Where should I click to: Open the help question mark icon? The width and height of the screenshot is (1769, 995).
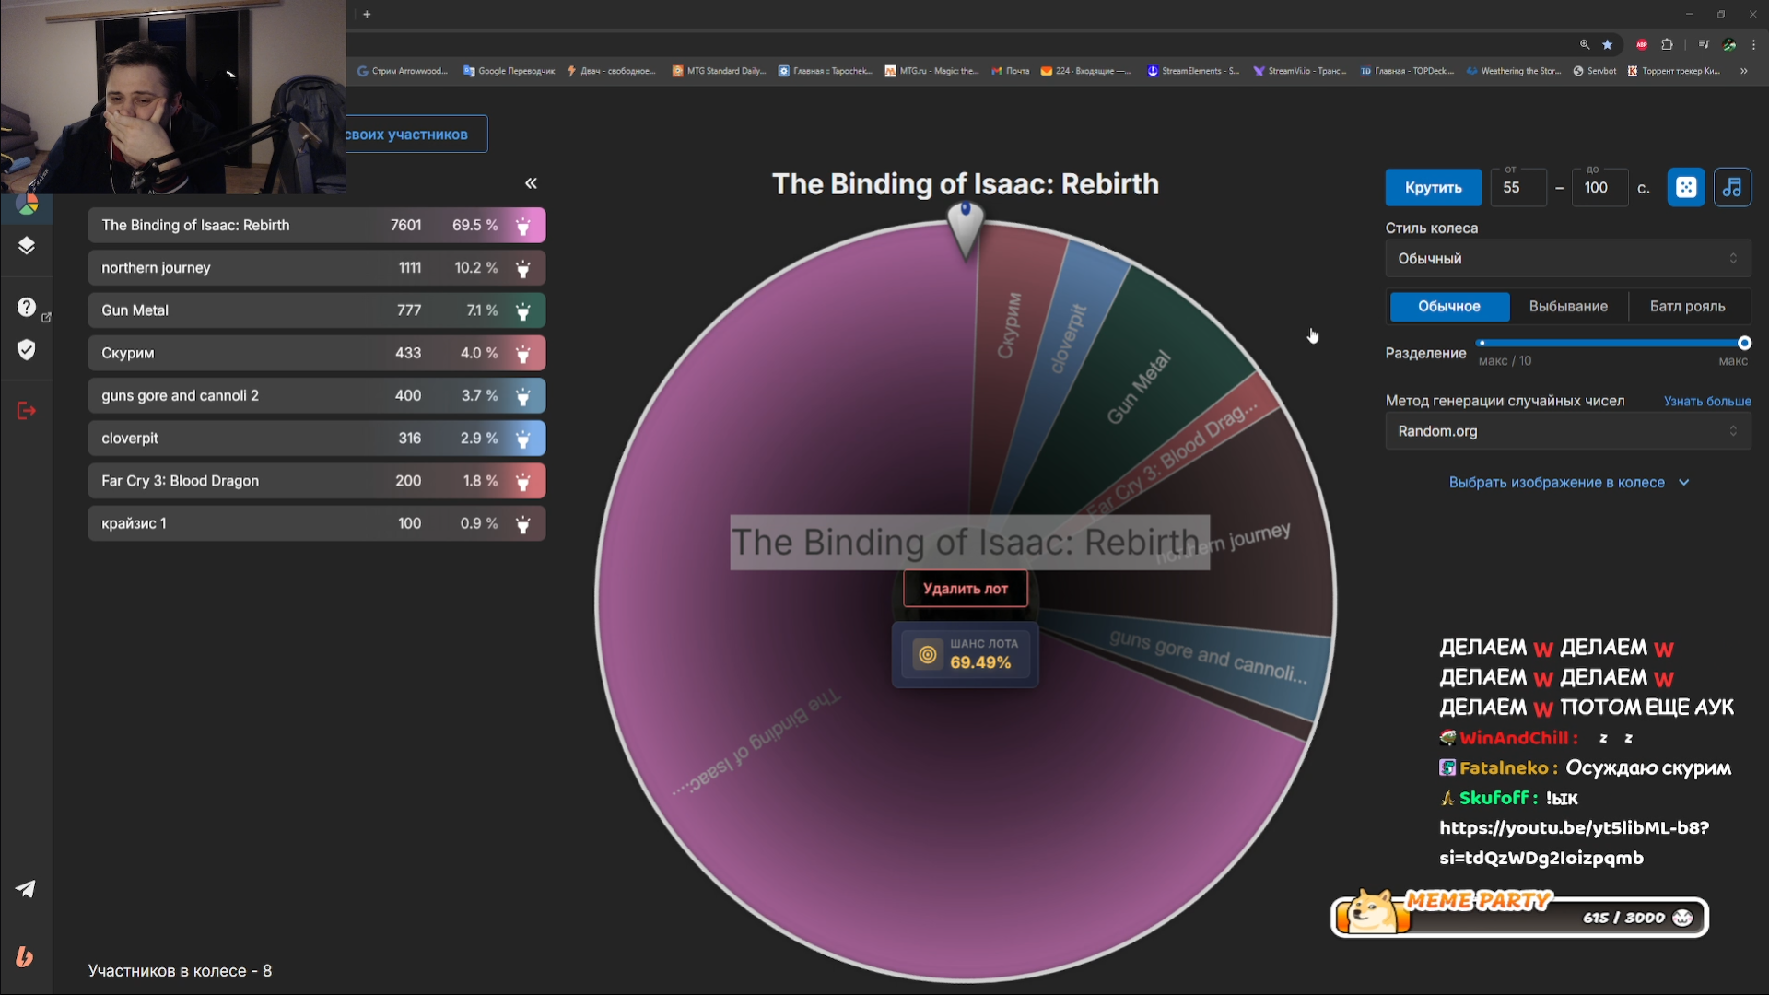(27, 307)
